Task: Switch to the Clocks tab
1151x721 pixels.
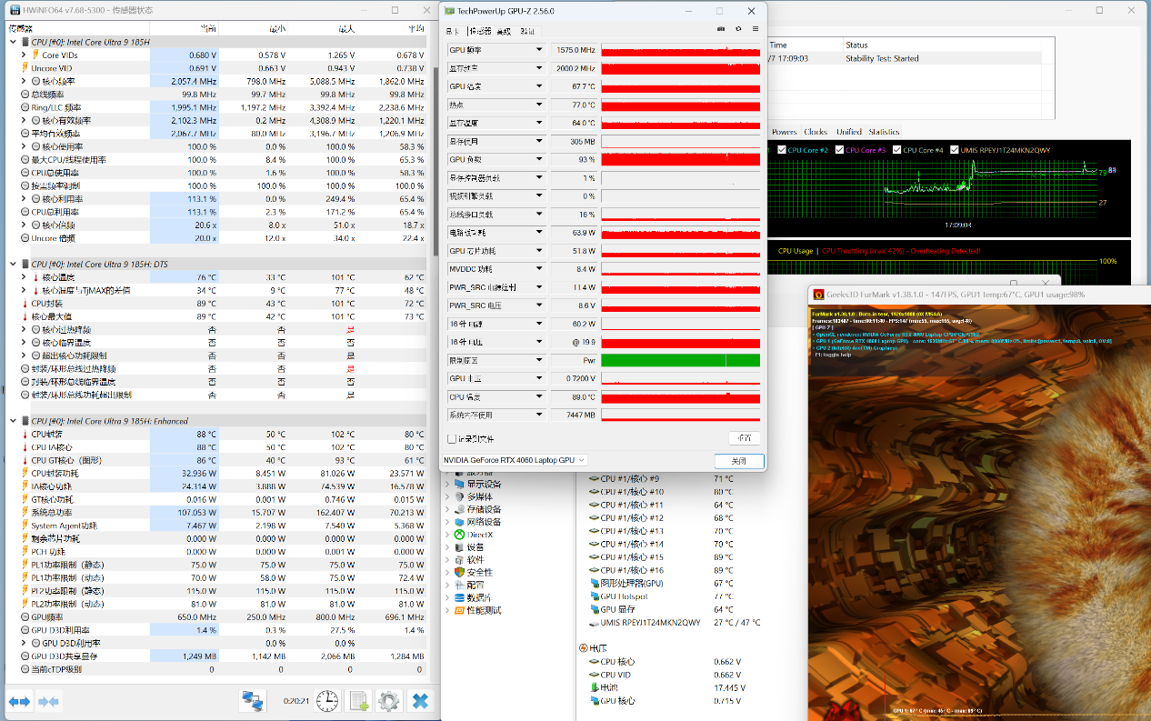Action: point(816,132)
